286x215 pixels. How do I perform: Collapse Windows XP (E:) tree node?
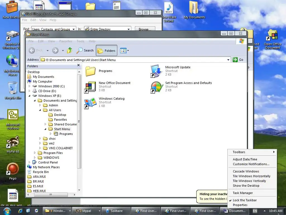click(29, 96)
